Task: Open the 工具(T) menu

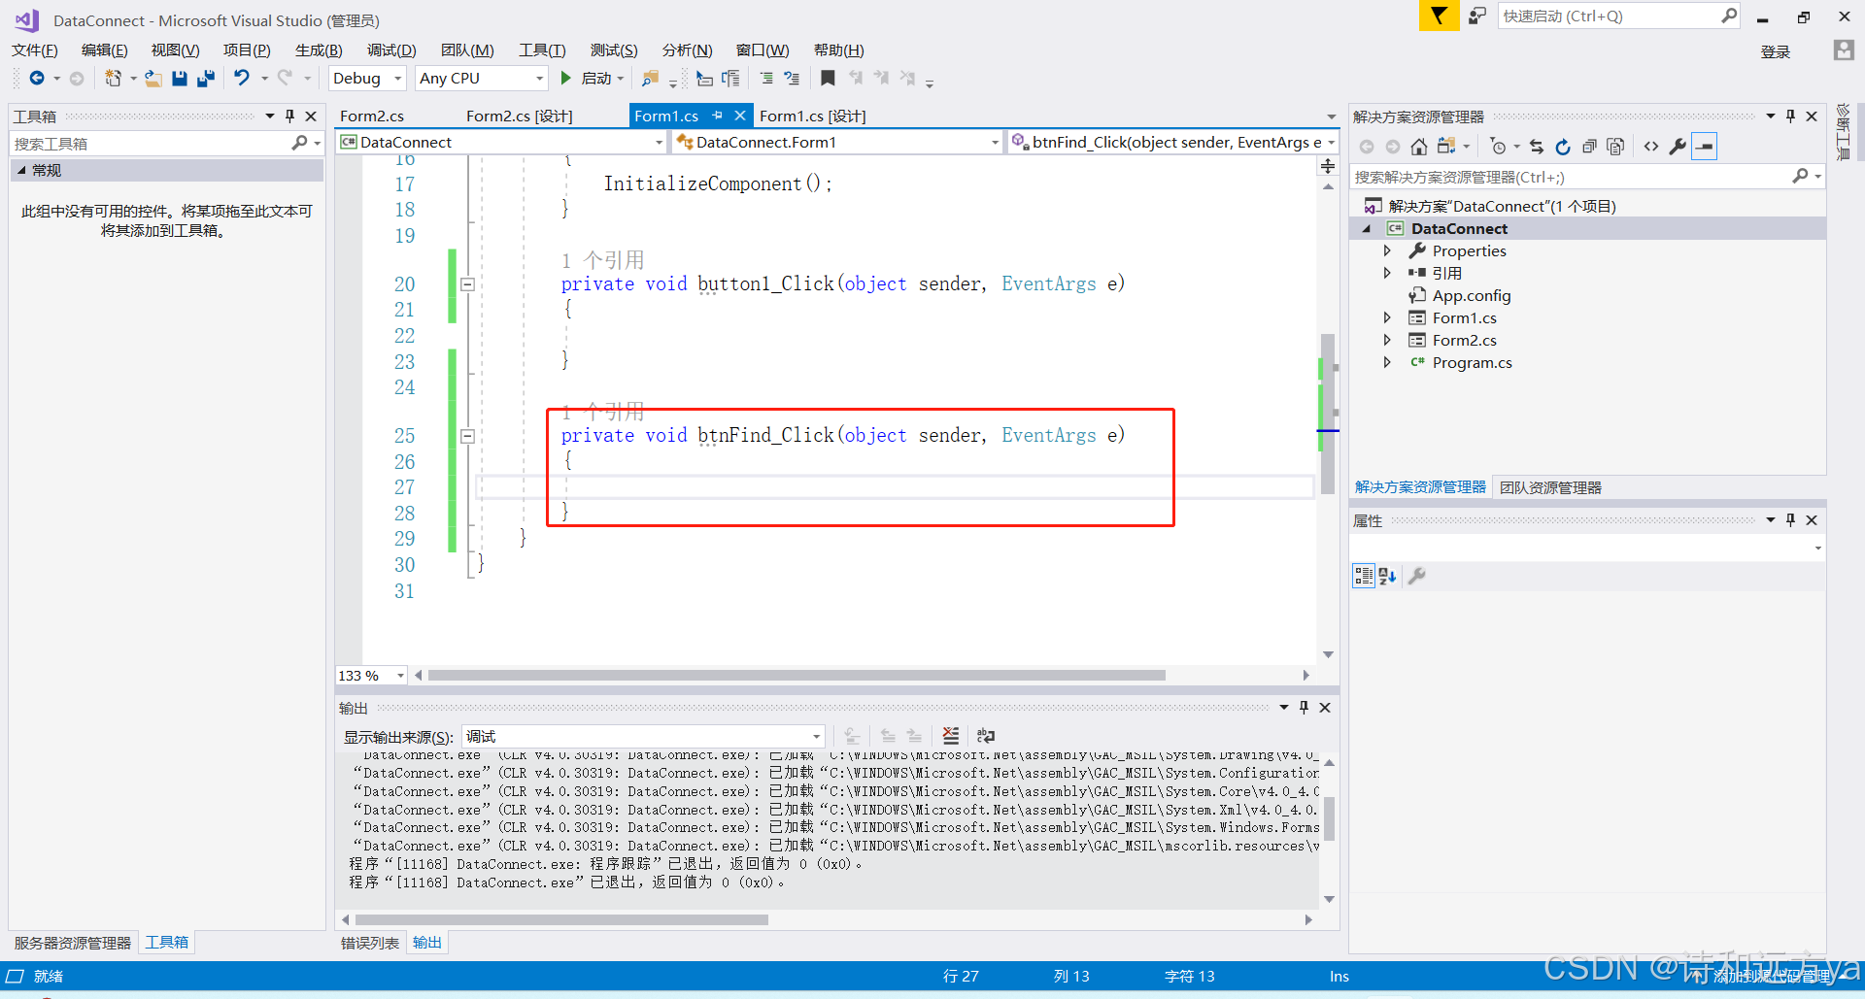Action: pyautogui.click(x=542, y=50)
